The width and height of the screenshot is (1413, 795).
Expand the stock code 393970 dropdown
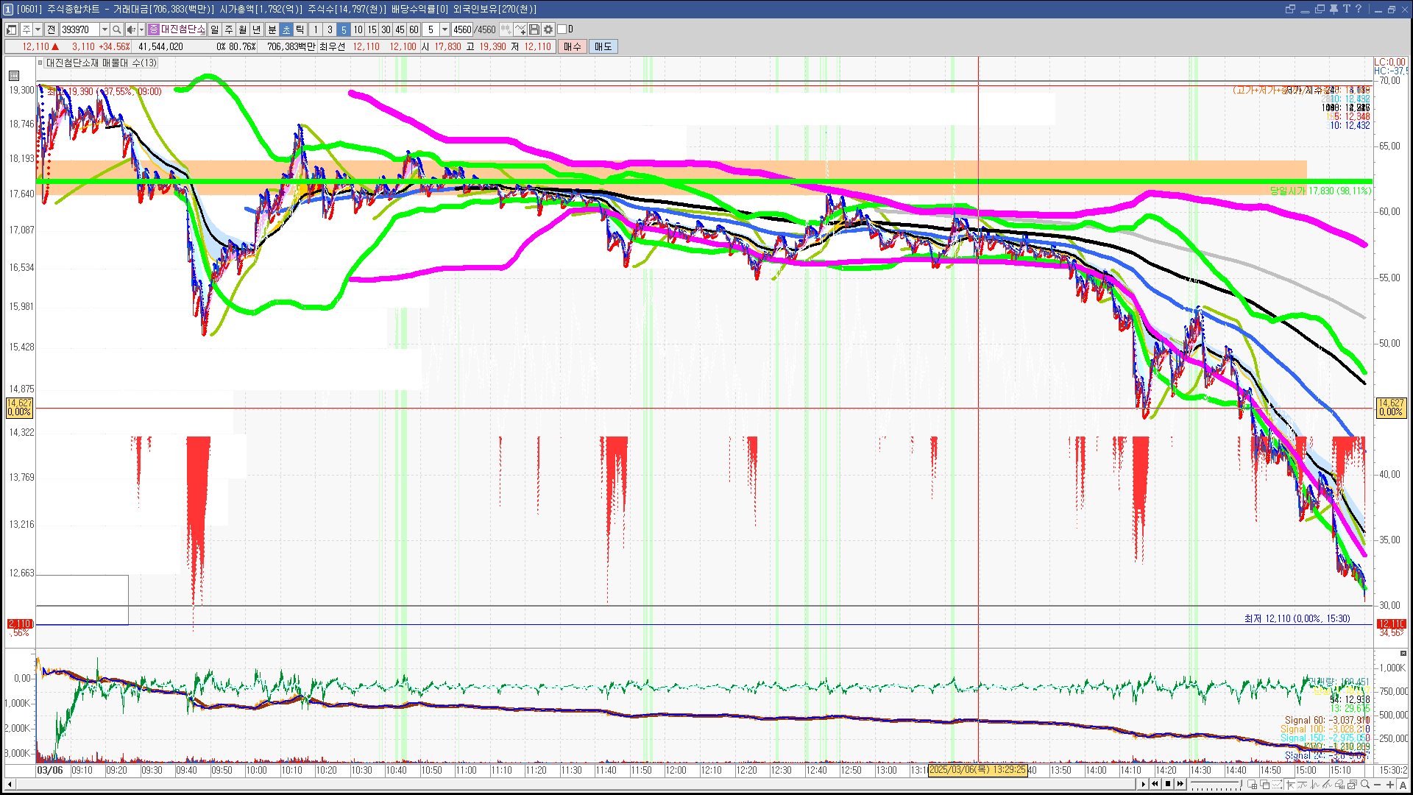105,29
